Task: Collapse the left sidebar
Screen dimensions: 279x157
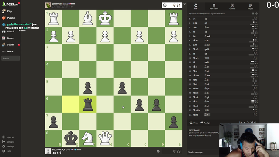Action: 8,142
